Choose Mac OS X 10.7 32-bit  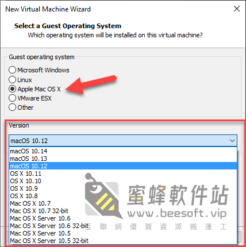click(123, 211)
